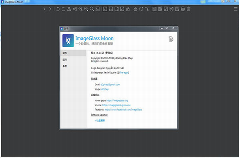Toggle the lock zoom ratio padlock
239x158 pixels.
point(128,9)
